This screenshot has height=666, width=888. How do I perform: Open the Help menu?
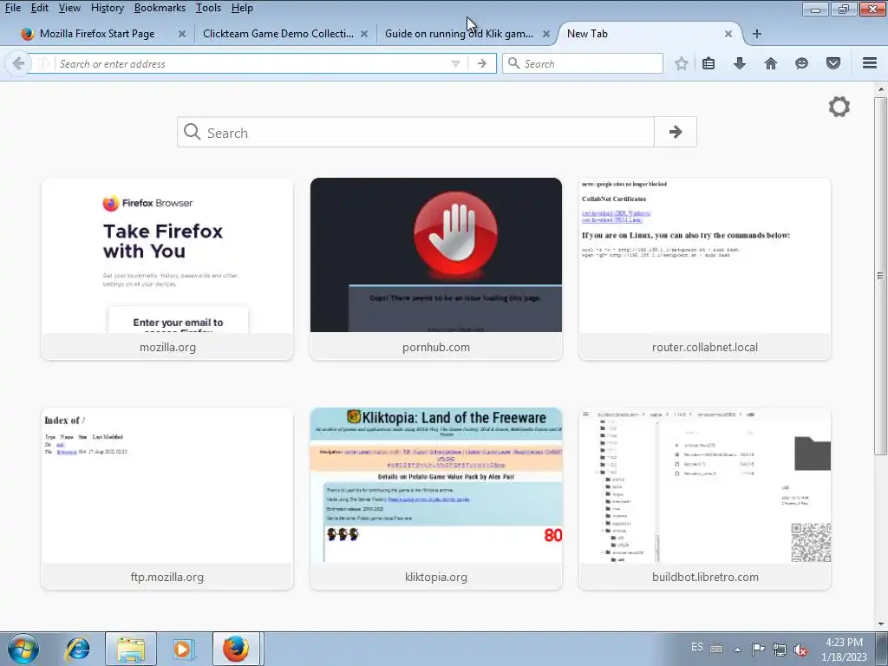(x=242, y=8)
